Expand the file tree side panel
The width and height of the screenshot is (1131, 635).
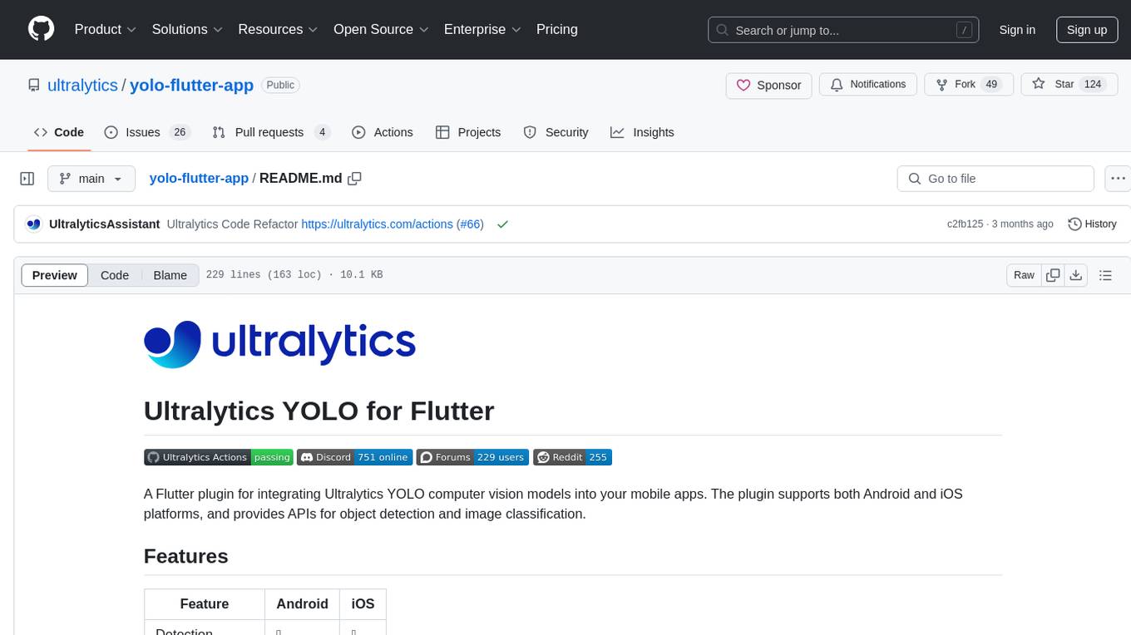[x=27, y=179]
